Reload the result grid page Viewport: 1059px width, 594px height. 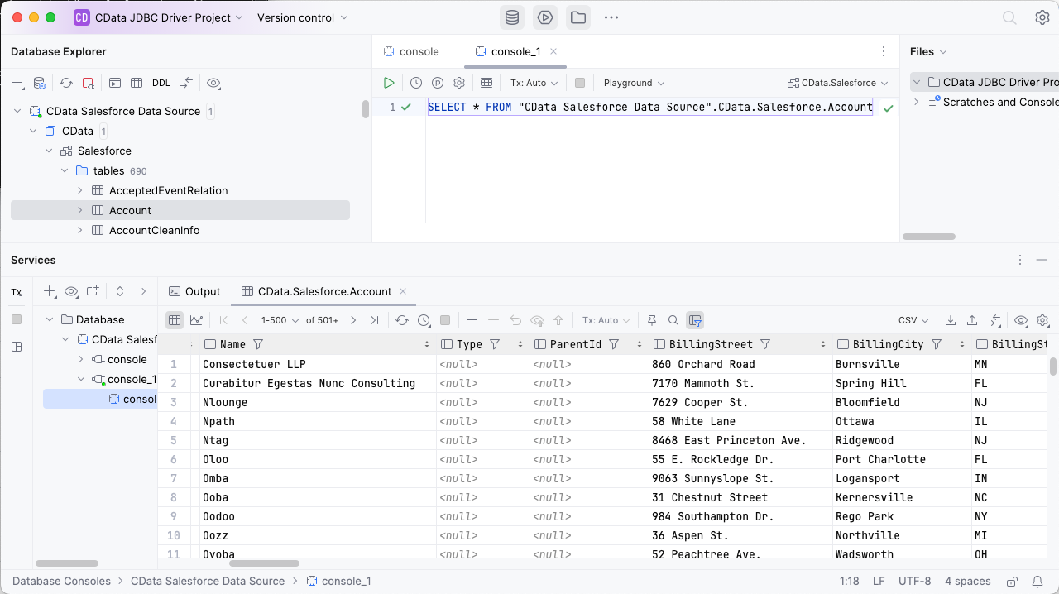(402, 320)
